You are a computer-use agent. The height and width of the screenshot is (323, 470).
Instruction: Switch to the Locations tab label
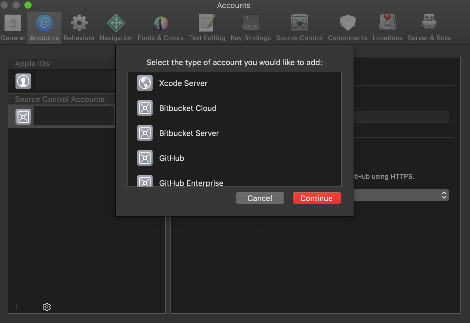click(x=387, y=38)
